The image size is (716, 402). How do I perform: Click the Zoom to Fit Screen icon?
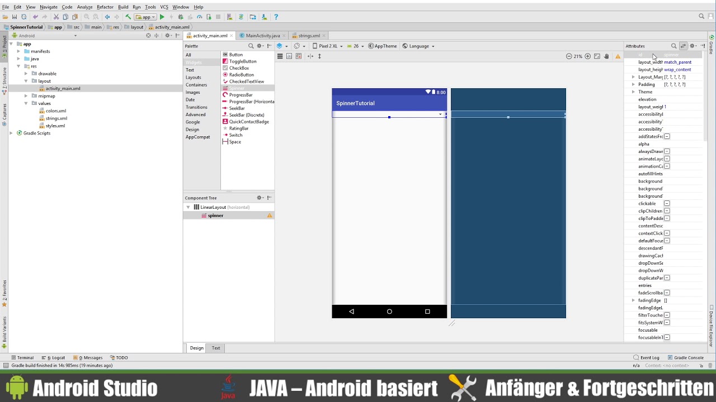[597, 56]
